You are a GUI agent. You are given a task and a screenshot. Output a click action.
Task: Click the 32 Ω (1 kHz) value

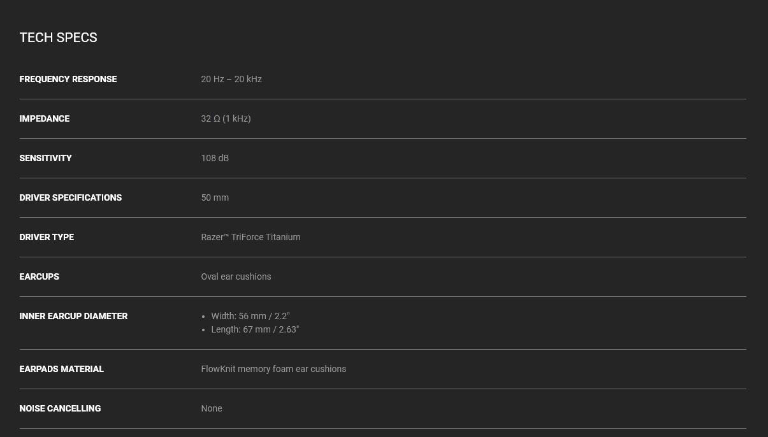[226, 119]
